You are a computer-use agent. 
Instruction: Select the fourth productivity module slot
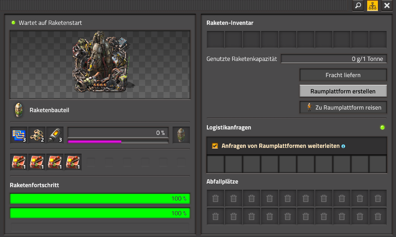(73, 162)
